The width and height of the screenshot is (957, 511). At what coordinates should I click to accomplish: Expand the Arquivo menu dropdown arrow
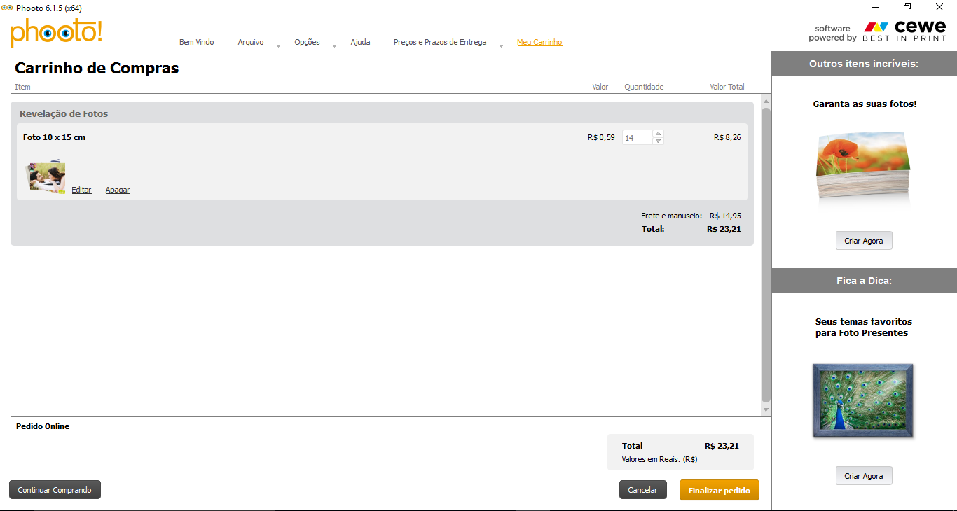pos(278,45)
